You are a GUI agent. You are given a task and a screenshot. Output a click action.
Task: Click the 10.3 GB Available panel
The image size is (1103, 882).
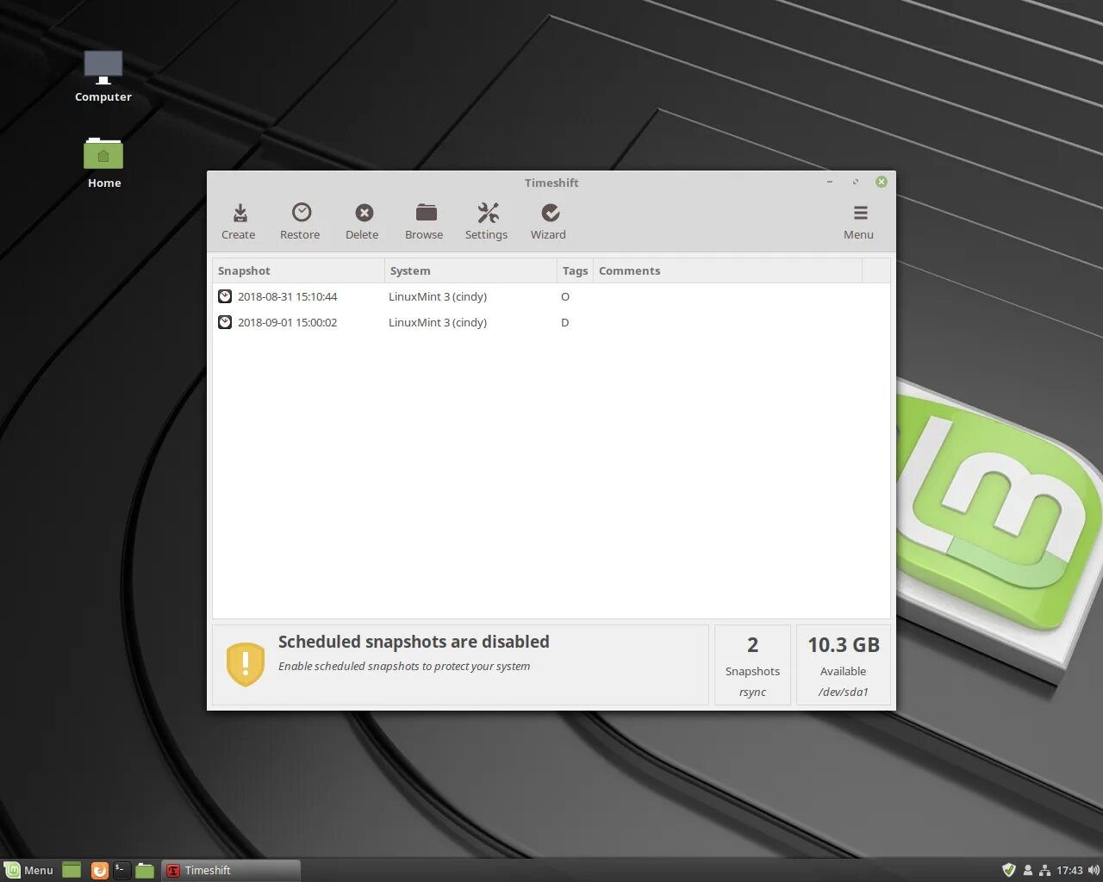(844, 665)
